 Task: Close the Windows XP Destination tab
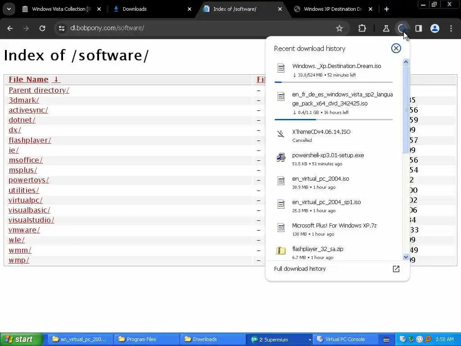tap(371, 9)
